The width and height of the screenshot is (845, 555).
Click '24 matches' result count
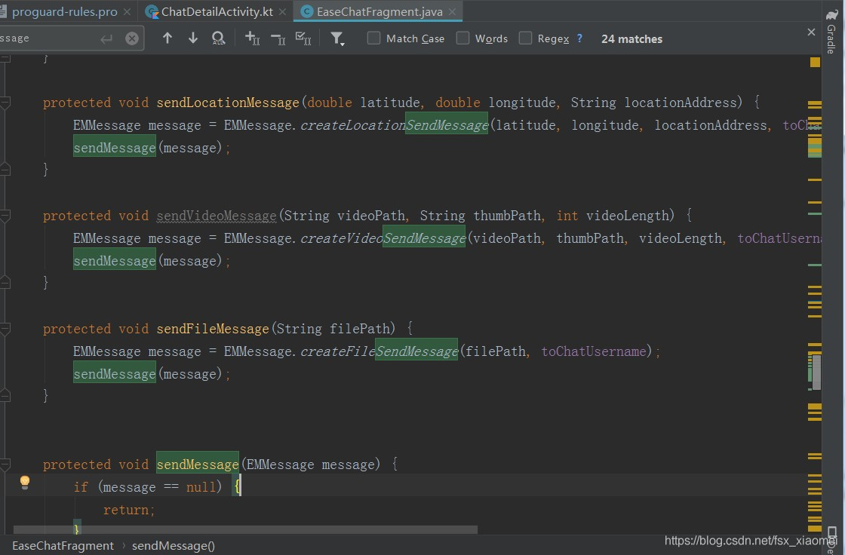[x=631, y=38]
